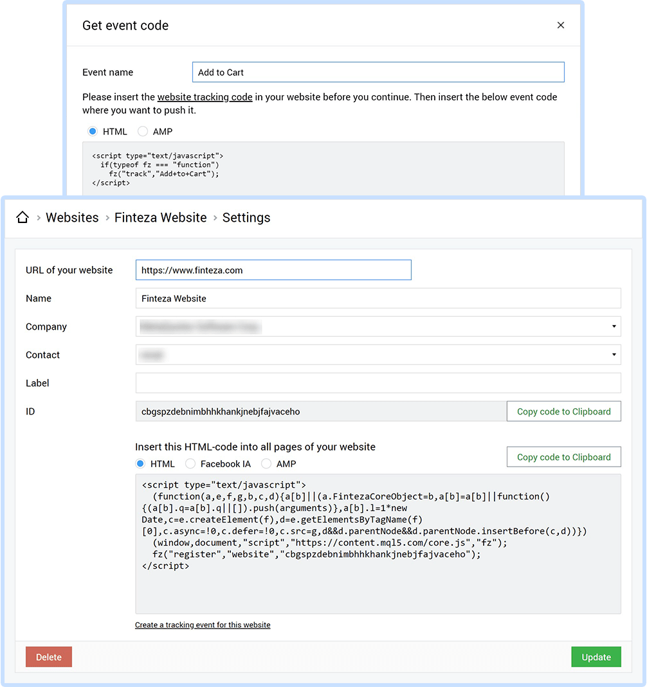The width and height of the screenshot is (647, 687).
Task: Click the website tracking script code area
Action: (x=378, y=544)
